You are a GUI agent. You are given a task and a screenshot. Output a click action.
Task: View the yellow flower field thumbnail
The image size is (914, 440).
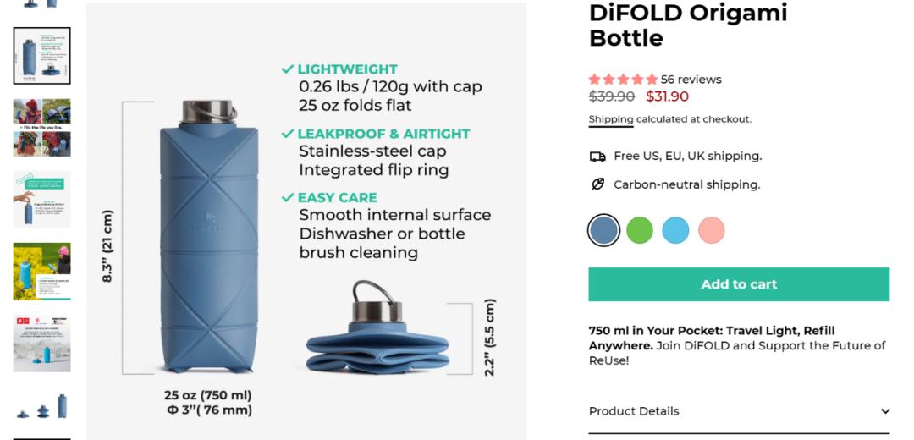42,272
